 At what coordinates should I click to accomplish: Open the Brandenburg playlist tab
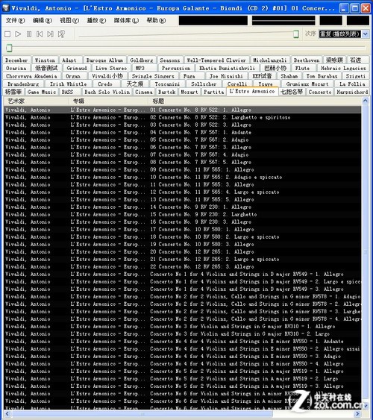(23, 84)
